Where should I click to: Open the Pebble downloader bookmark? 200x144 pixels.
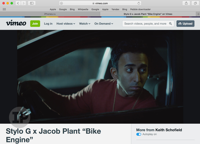141,9
